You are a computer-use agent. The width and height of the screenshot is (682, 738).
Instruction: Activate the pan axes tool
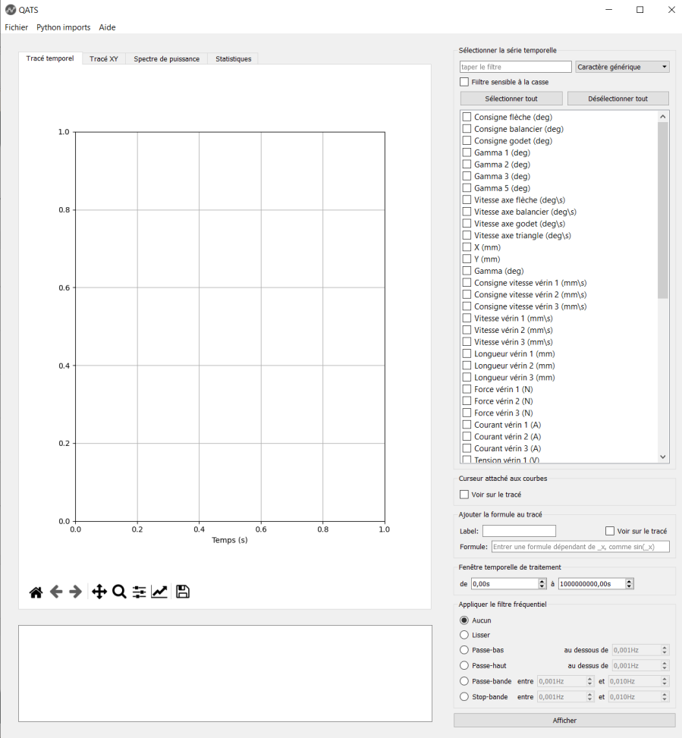99,592
